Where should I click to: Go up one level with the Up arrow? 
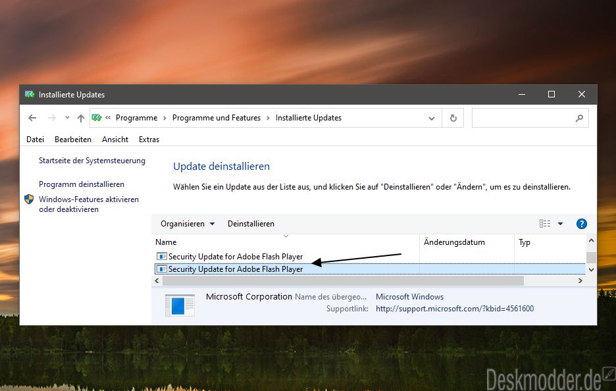pos(81,118)
